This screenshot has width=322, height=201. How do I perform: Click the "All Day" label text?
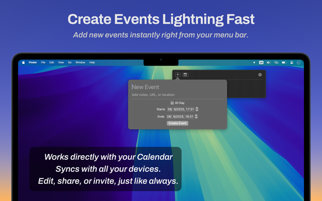point(180,103)
